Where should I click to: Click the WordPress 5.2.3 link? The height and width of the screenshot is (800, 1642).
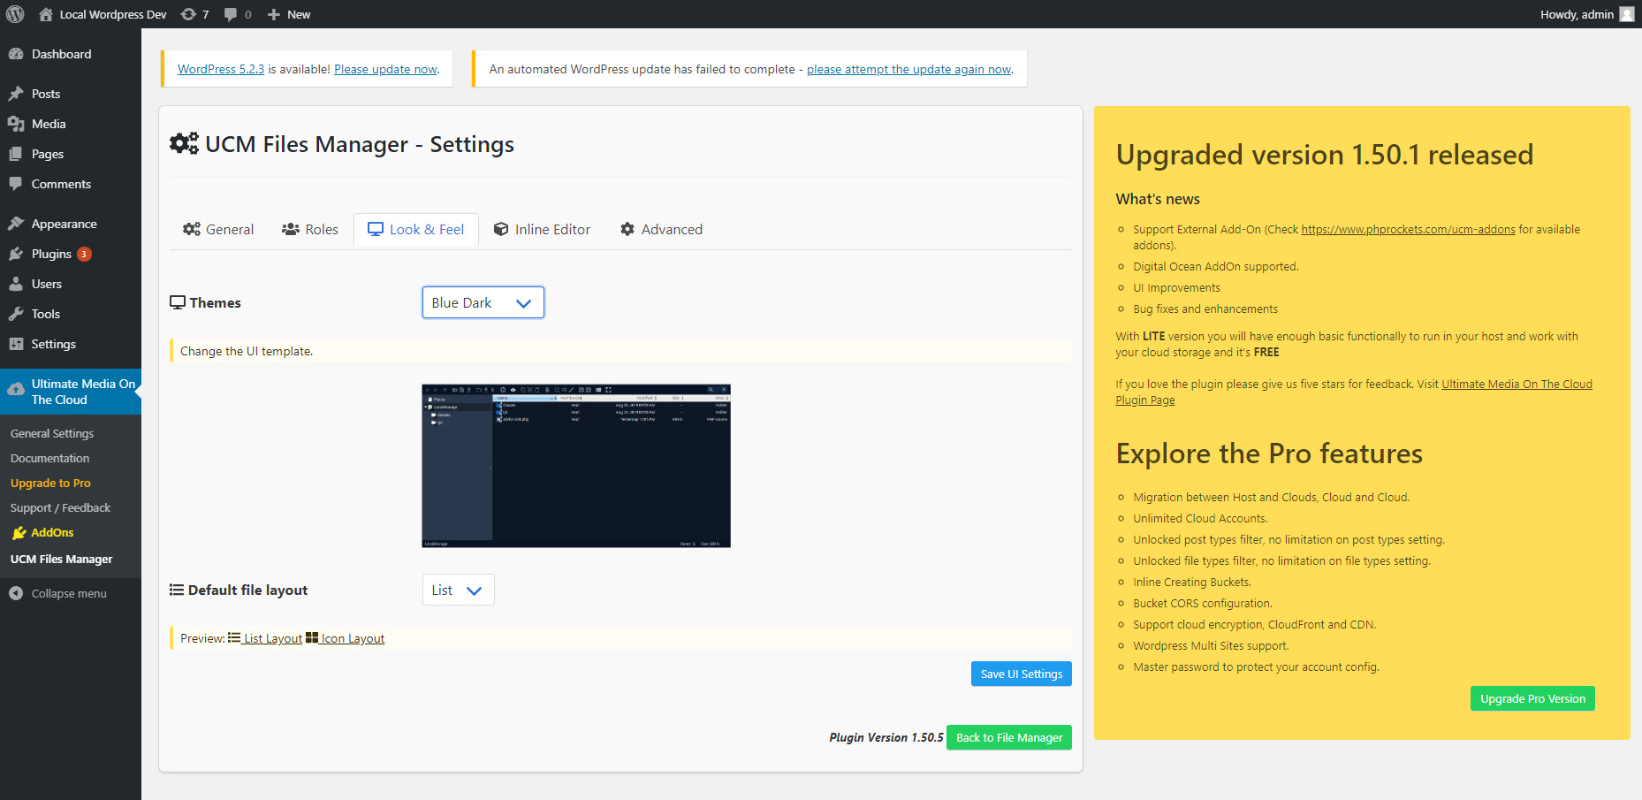221,69
